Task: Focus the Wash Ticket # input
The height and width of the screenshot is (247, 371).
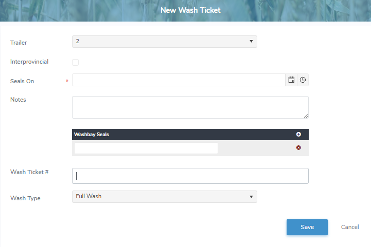Action: [190, 176]
